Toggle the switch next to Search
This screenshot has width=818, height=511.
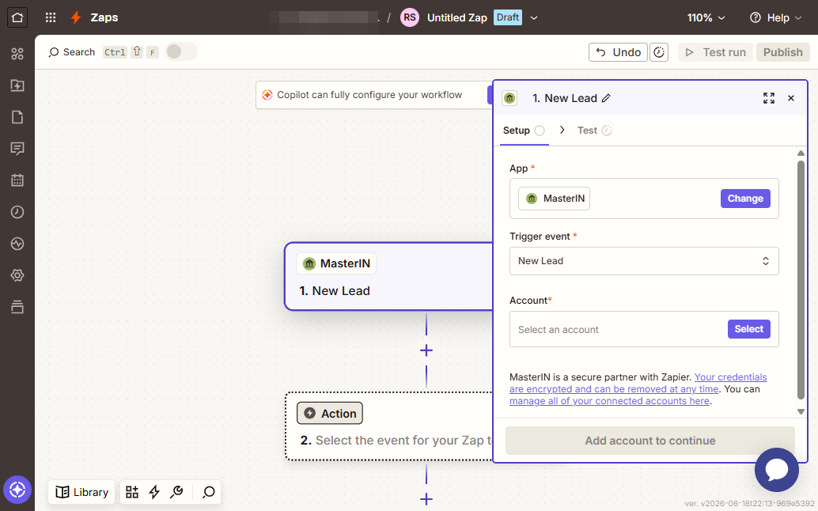180,51
